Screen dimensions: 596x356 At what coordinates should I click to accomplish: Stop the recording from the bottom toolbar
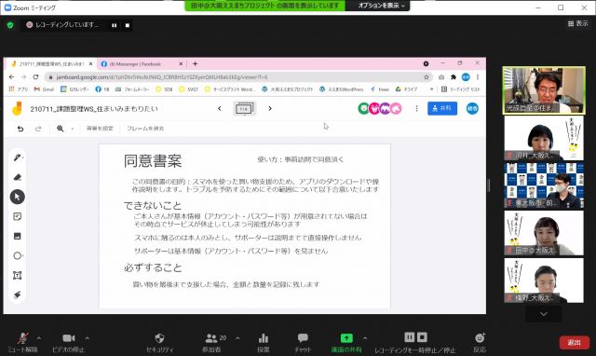tap(422, 337)
